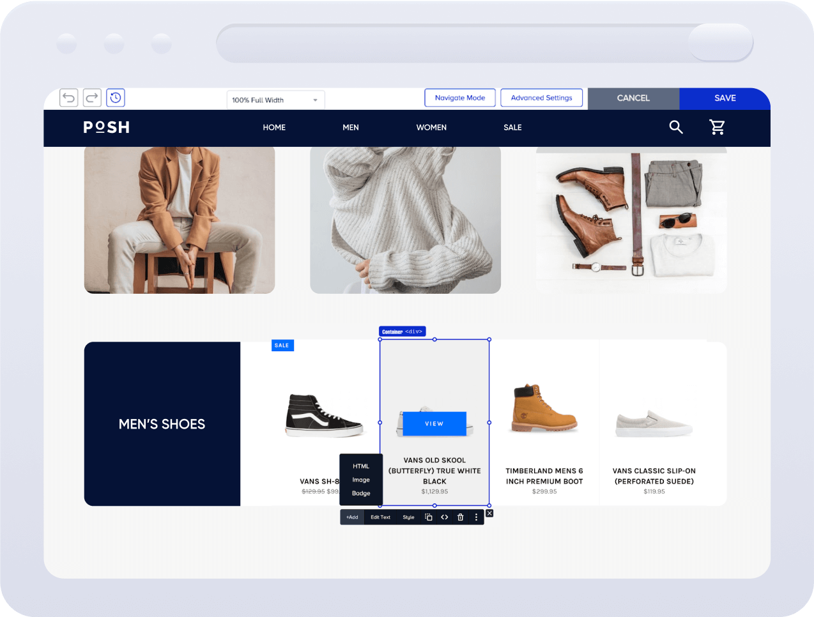Click the search magnifier icon
Viewport: 814px width, 617px height.
click(x=675, y=127)
